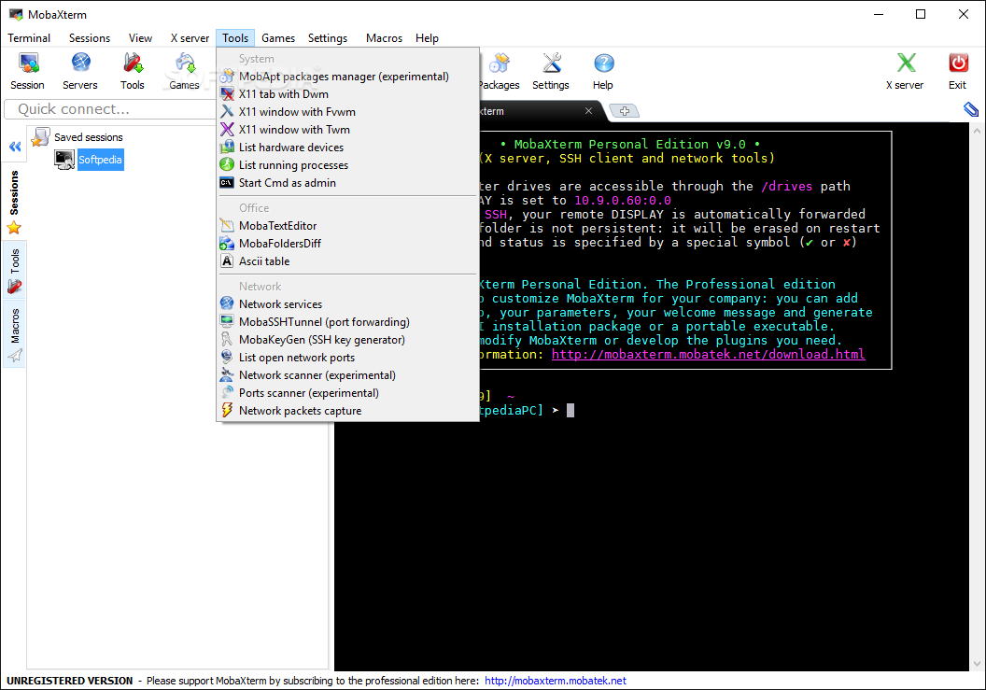Open the Ascii table entry
Image resolution: width=986 pixels, height=690 pixels.
point(347,261)
